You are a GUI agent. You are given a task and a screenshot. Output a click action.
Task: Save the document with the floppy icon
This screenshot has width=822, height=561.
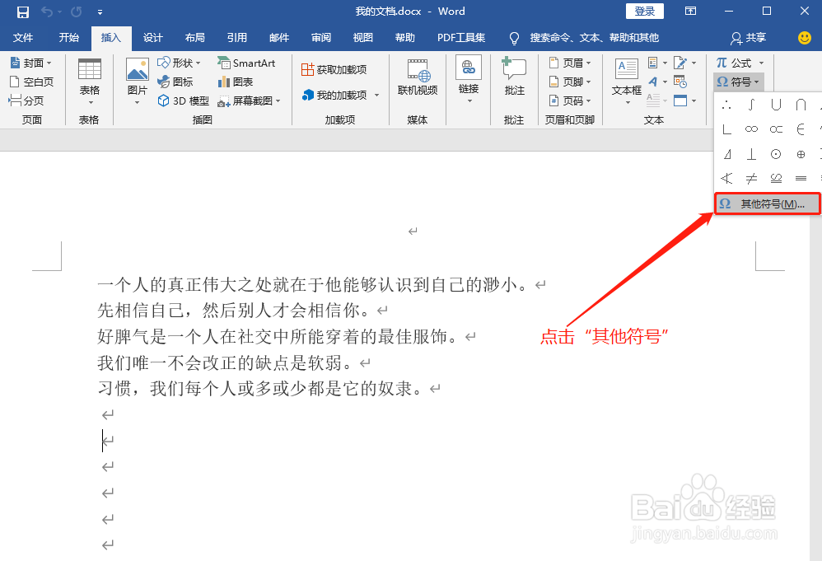point(22,12)
